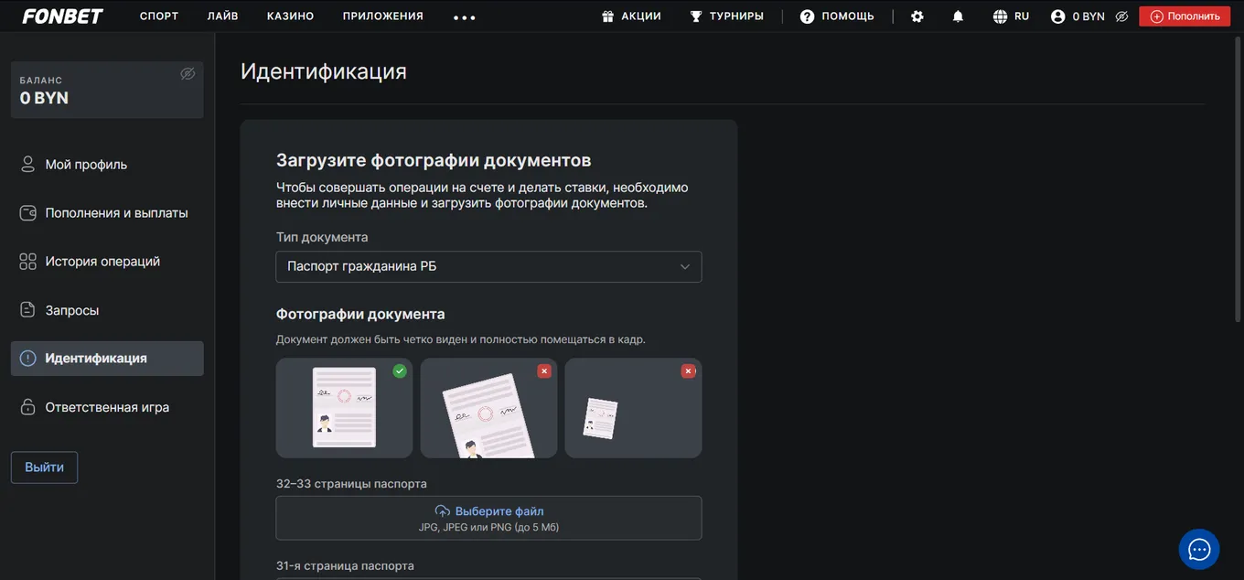Open the Лайв menu
Image resolution: width=1244 pixels, height=580 pixels.
[223, 16]
